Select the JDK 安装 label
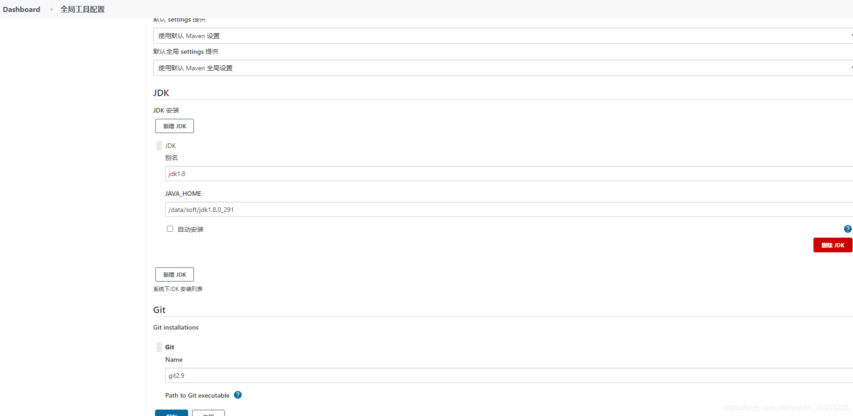853x416 pixels. (166, 110)
